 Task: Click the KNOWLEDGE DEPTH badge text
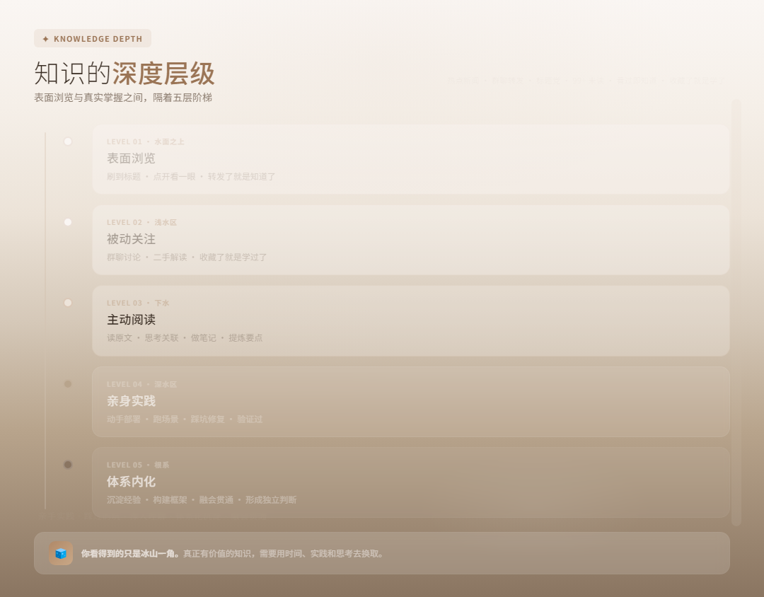point(98,39)
